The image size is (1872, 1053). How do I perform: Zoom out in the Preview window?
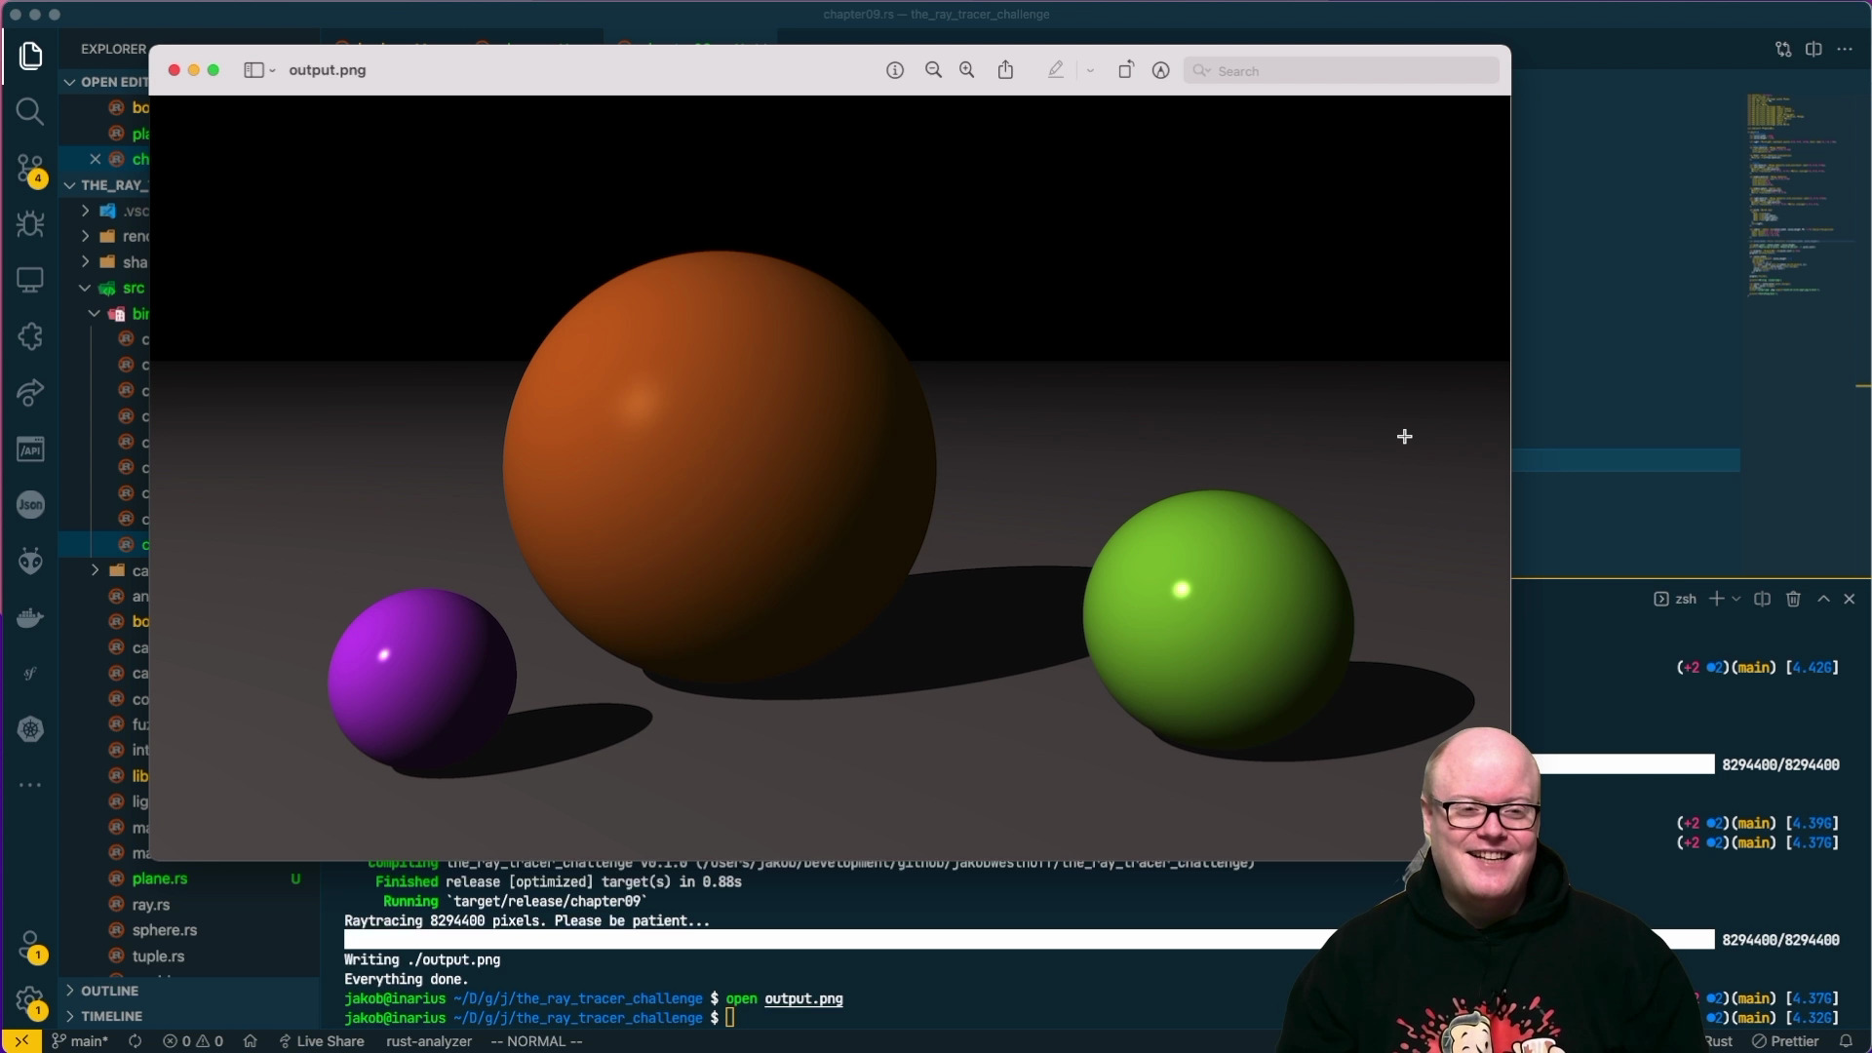tap(933, 70)
